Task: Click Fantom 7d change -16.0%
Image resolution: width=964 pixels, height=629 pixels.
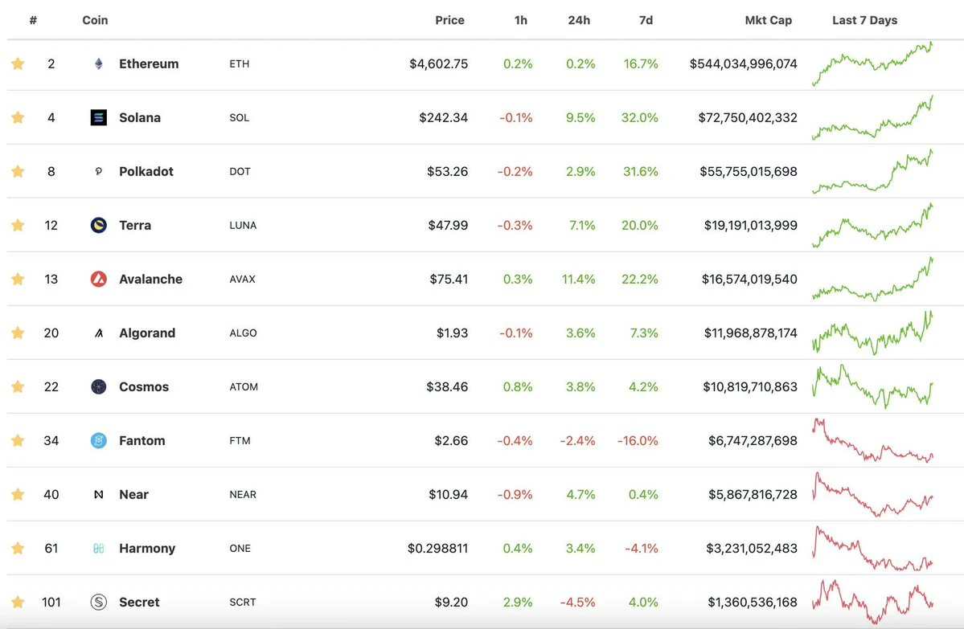Action: click(x=638, y=441)
